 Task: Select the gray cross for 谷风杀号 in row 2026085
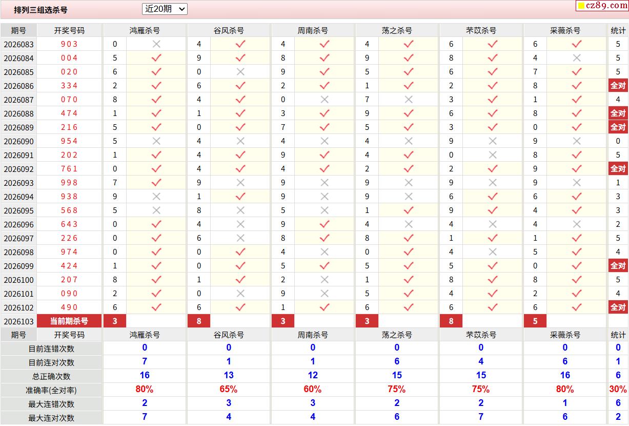point(240,72)
